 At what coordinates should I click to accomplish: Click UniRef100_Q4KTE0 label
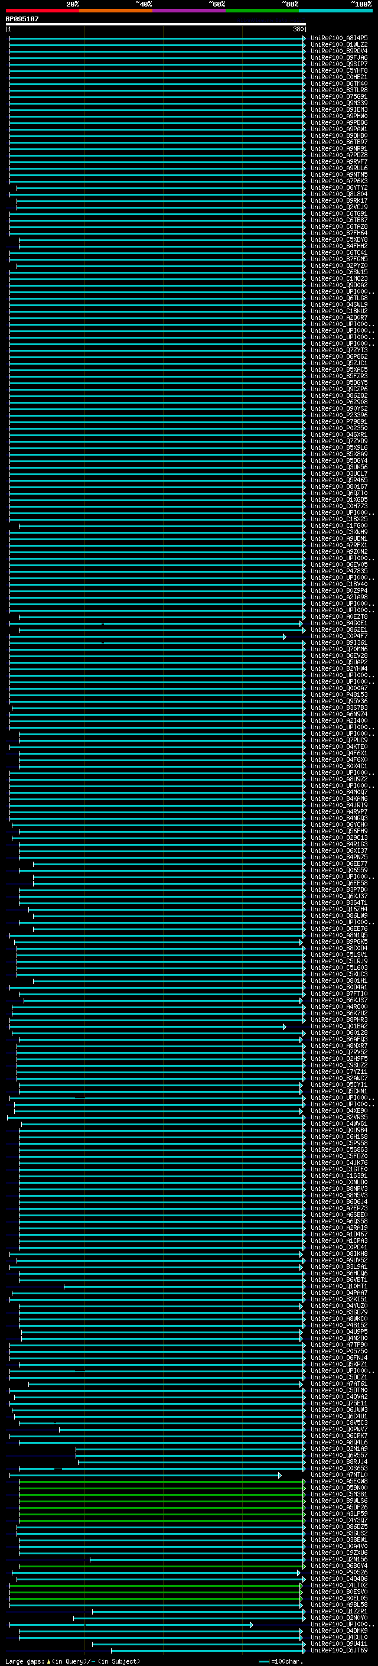339,747
